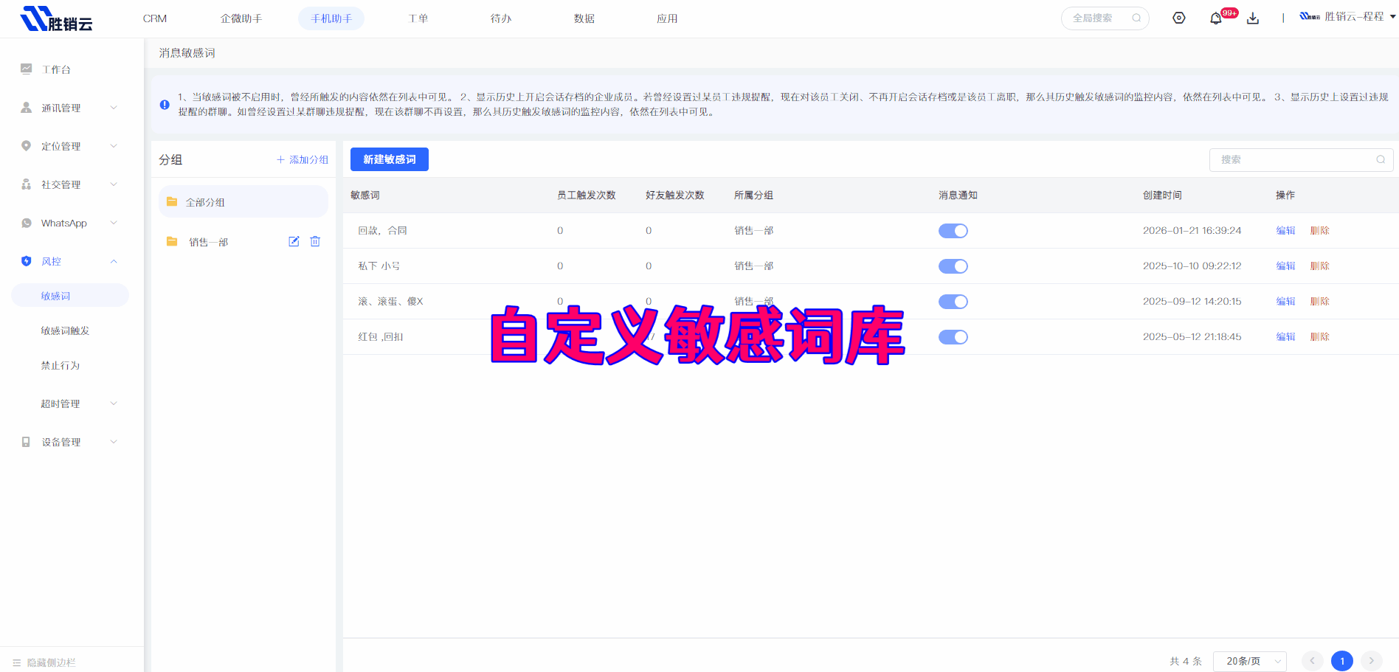This screenshot has width=1399, height=672.
Task: Toggle notification for 红包 ,回扣 row
Action: coord(953,337)
